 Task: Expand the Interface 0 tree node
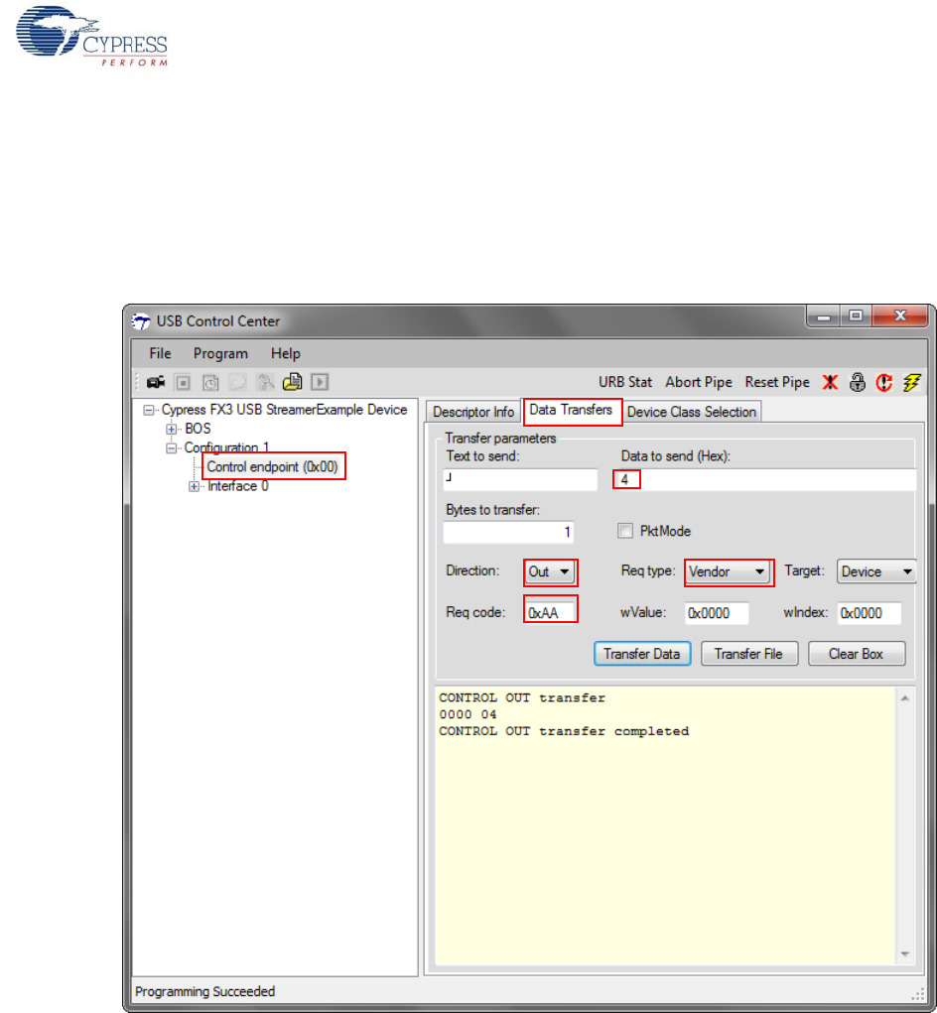pyautogui.click(x=195, y=486)
